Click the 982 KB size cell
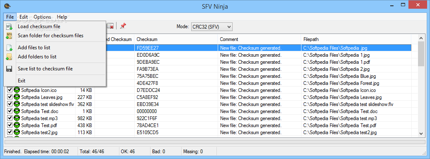The image size is (430, 159). (85, 118)
